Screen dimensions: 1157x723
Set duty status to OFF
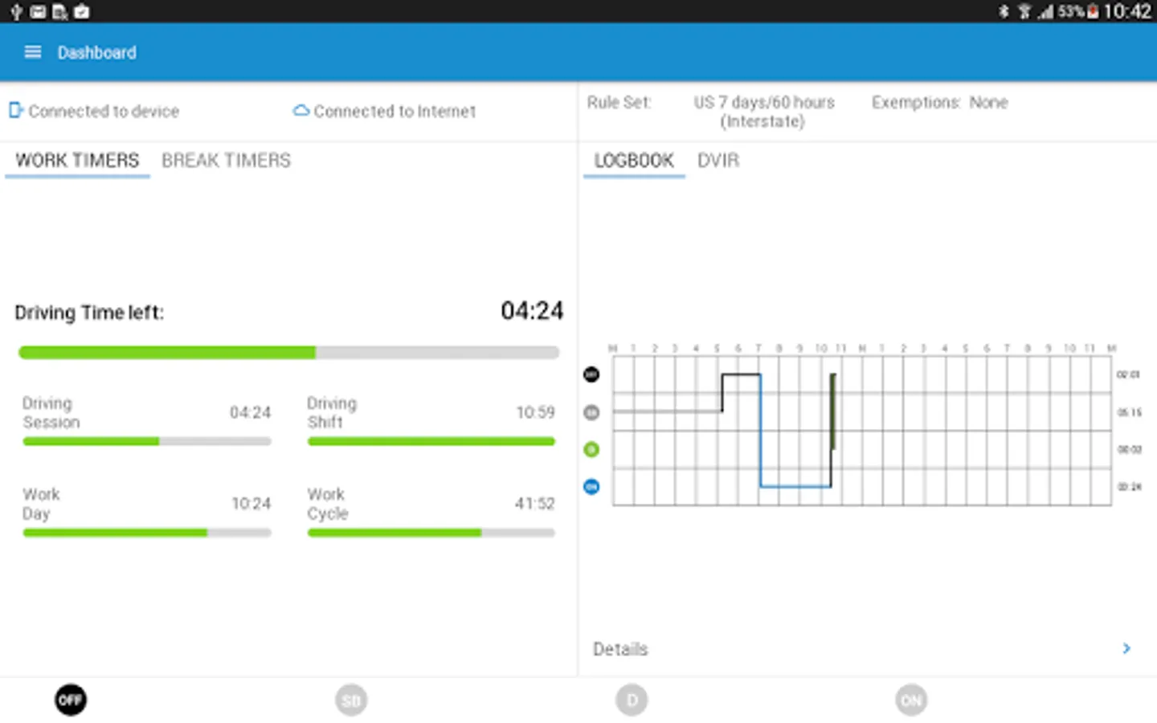71,700
